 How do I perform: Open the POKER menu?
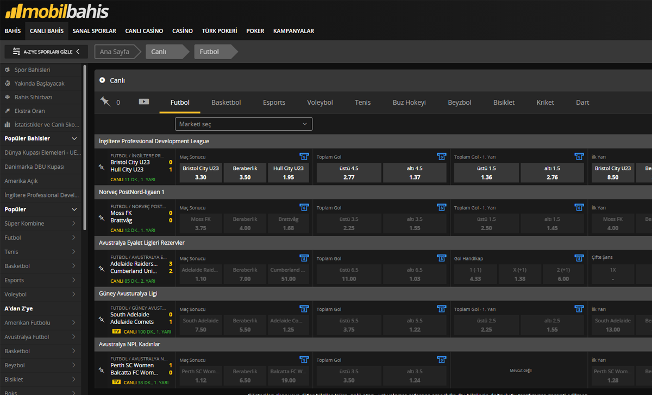(255, 31)
